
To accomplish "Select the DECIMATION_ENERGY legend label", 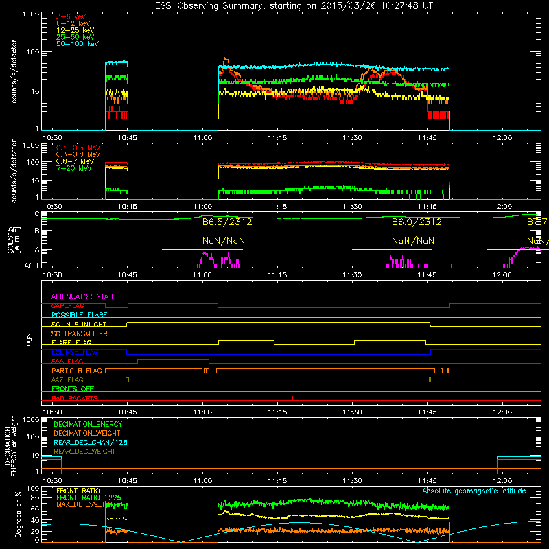I will coord(88,424).
